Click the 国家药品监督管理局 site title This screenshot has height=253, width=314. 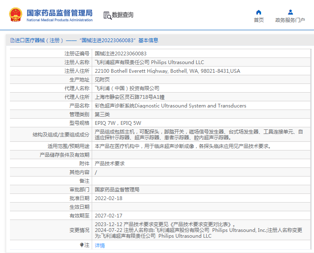[x=59, y=12]
